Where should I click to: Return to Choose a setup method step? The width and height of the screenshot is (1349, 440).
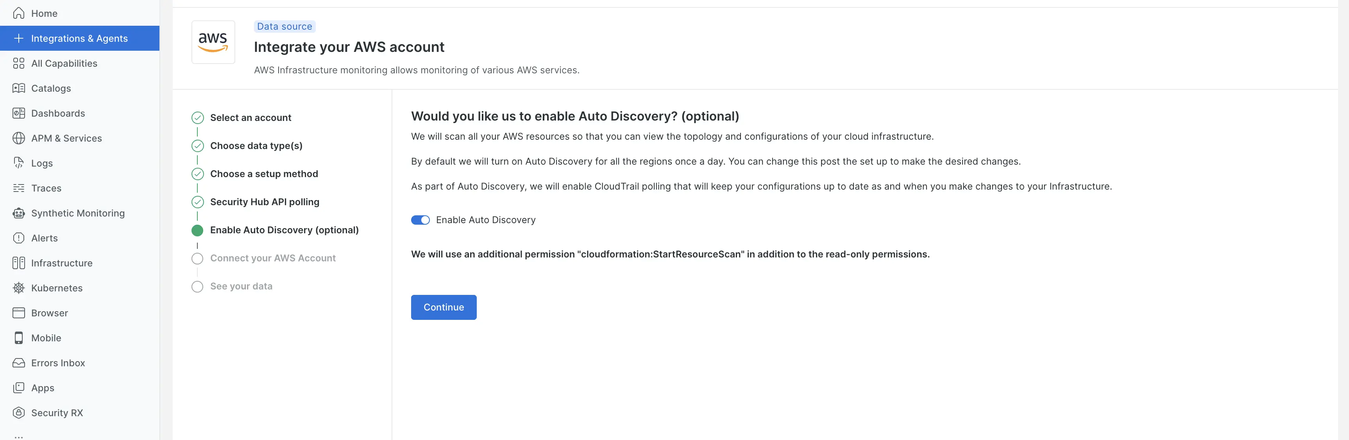click(264, 174)
